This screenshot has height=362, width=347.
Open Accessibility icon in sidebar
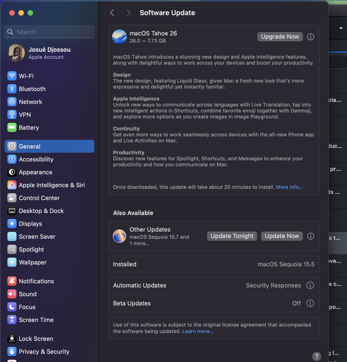[12, 159]
